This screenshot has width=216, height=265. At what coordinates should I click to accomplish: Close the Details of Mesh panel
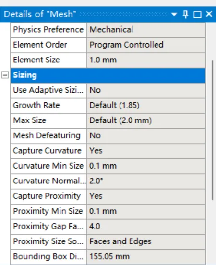pos(209,14)
